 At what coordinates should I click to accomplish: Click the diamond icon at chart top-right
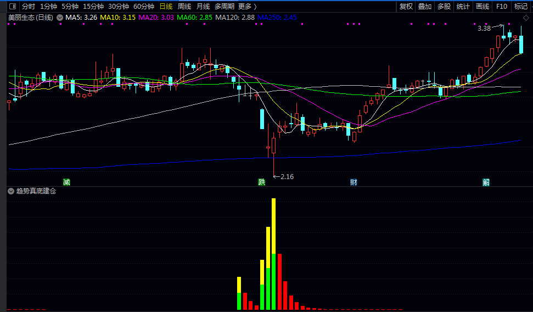526,18
